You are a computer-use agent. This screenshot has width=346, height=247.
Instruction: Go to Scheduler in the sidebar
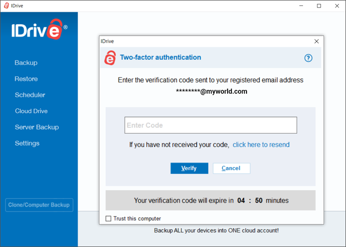30,95
